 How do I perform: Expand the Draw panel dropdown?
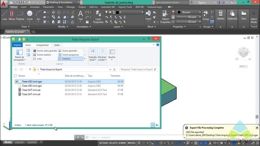(25, 27)
